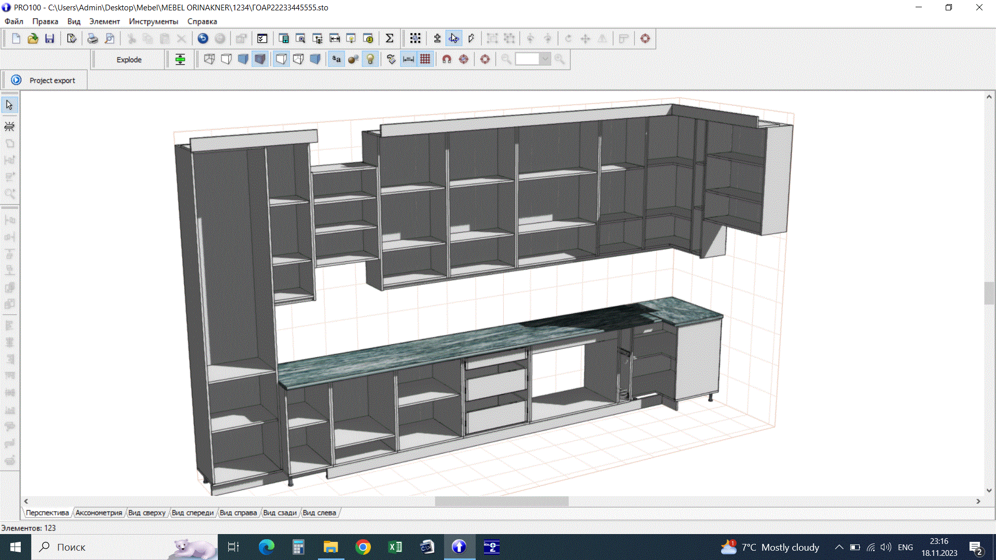Print the kitchen design
This screenshot has height=560, width=996.
pos(92,38)
